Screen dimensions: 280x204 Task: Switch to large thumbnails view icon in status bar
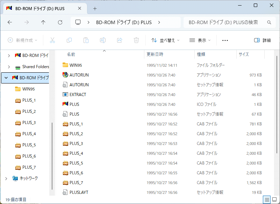pos(274,199)
